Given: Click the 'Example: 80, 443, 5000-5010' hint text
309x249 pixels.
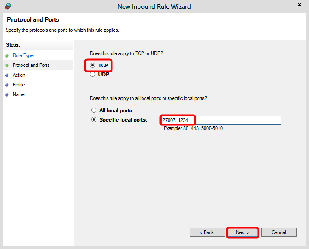Looking at the screenshot, I should point(193,128).
